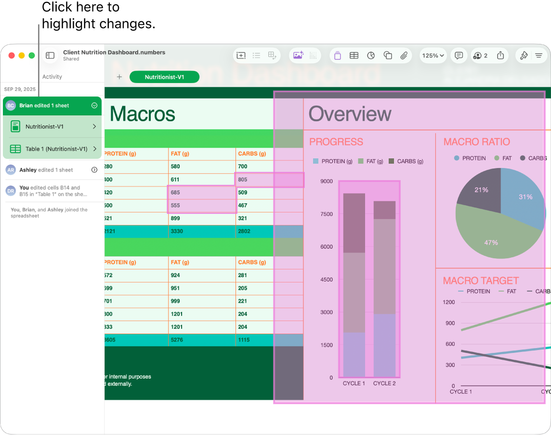Open the 125% zoom dropdown
The height and width of the screenshot is (435, 551).
coord(432,55)
